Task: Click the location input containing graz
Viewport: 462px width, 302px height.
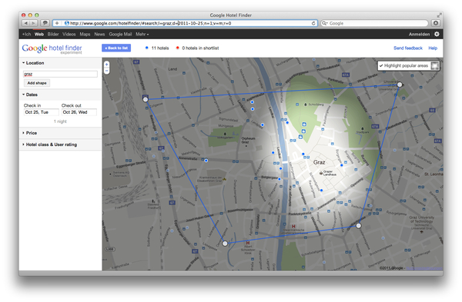Action: (60, 74)
